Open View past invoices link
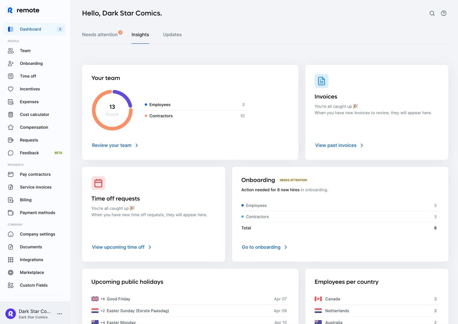This screenshot has width=458, height=324. point(335,145)
